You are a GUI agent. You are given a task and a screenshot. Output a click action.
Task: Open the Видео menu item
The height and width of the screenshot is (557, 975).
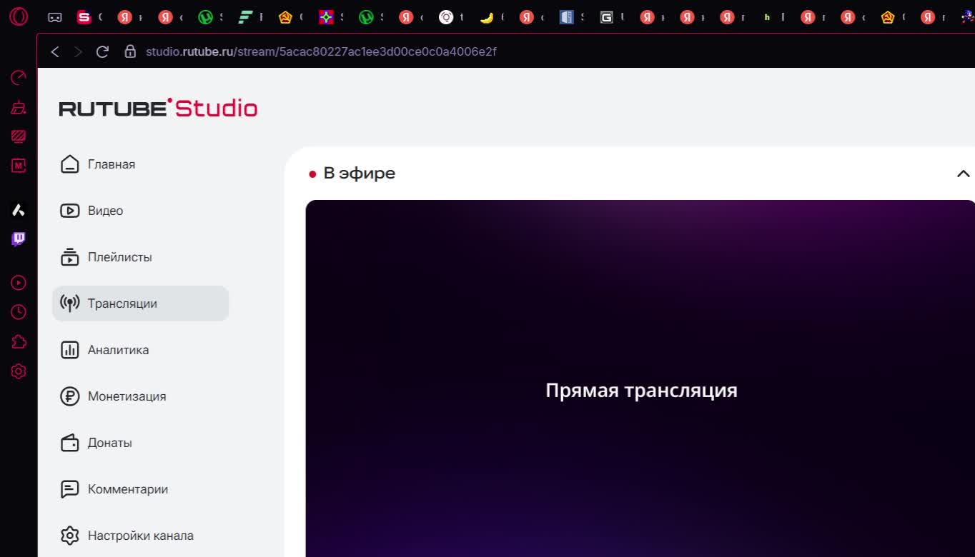tap(140, 211)
